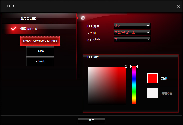Click the ミュージック label text
Screen dimensions: 183x125
coord(94,40)
